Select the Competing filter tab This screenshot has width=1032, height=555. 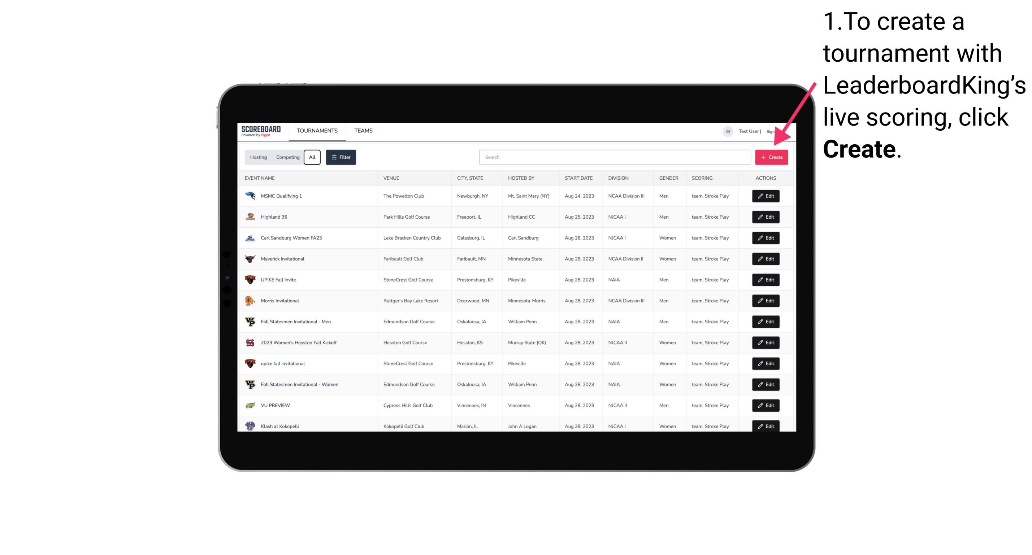287,157
